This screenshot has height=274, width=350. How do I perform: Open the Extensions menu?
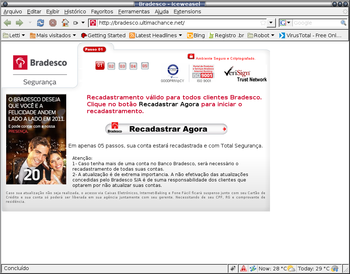point(187,12)
